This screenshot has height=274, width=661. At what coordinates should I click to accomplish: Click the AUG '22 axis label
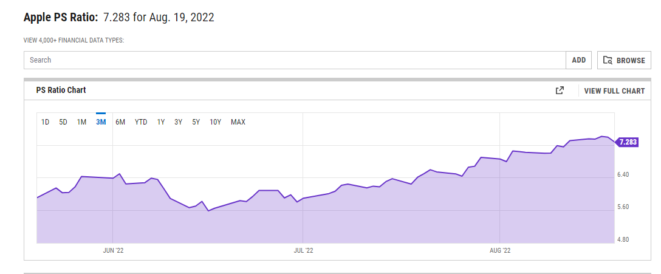point(500,250)
